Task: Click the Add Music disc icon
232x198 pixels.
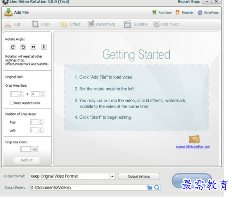Action: [x=156, y=24]
